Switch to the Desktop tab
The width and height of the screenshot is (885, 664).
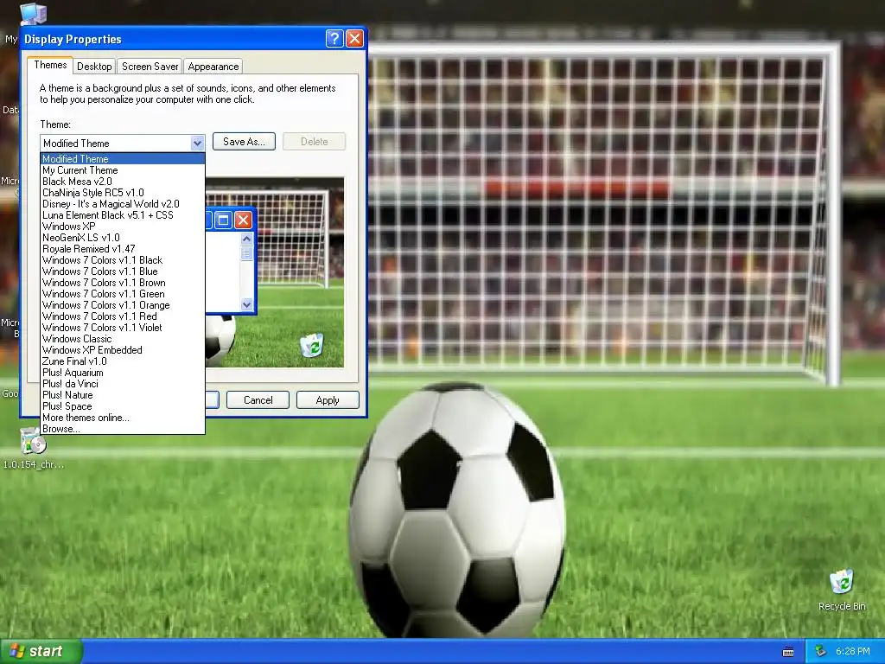pos(94,66)
